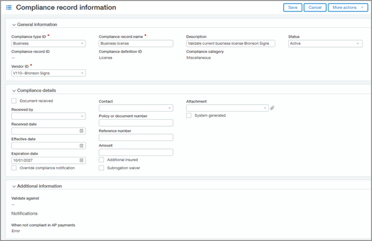The image size is (372, 241).
Task: Collapse the Additional information section
Action: [x=14, y=186]
